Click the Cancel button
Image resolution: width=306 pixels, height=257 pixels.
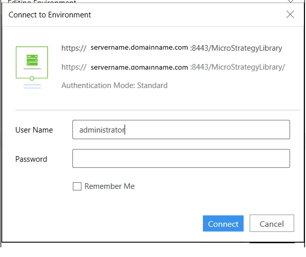(x=272, y=223)
